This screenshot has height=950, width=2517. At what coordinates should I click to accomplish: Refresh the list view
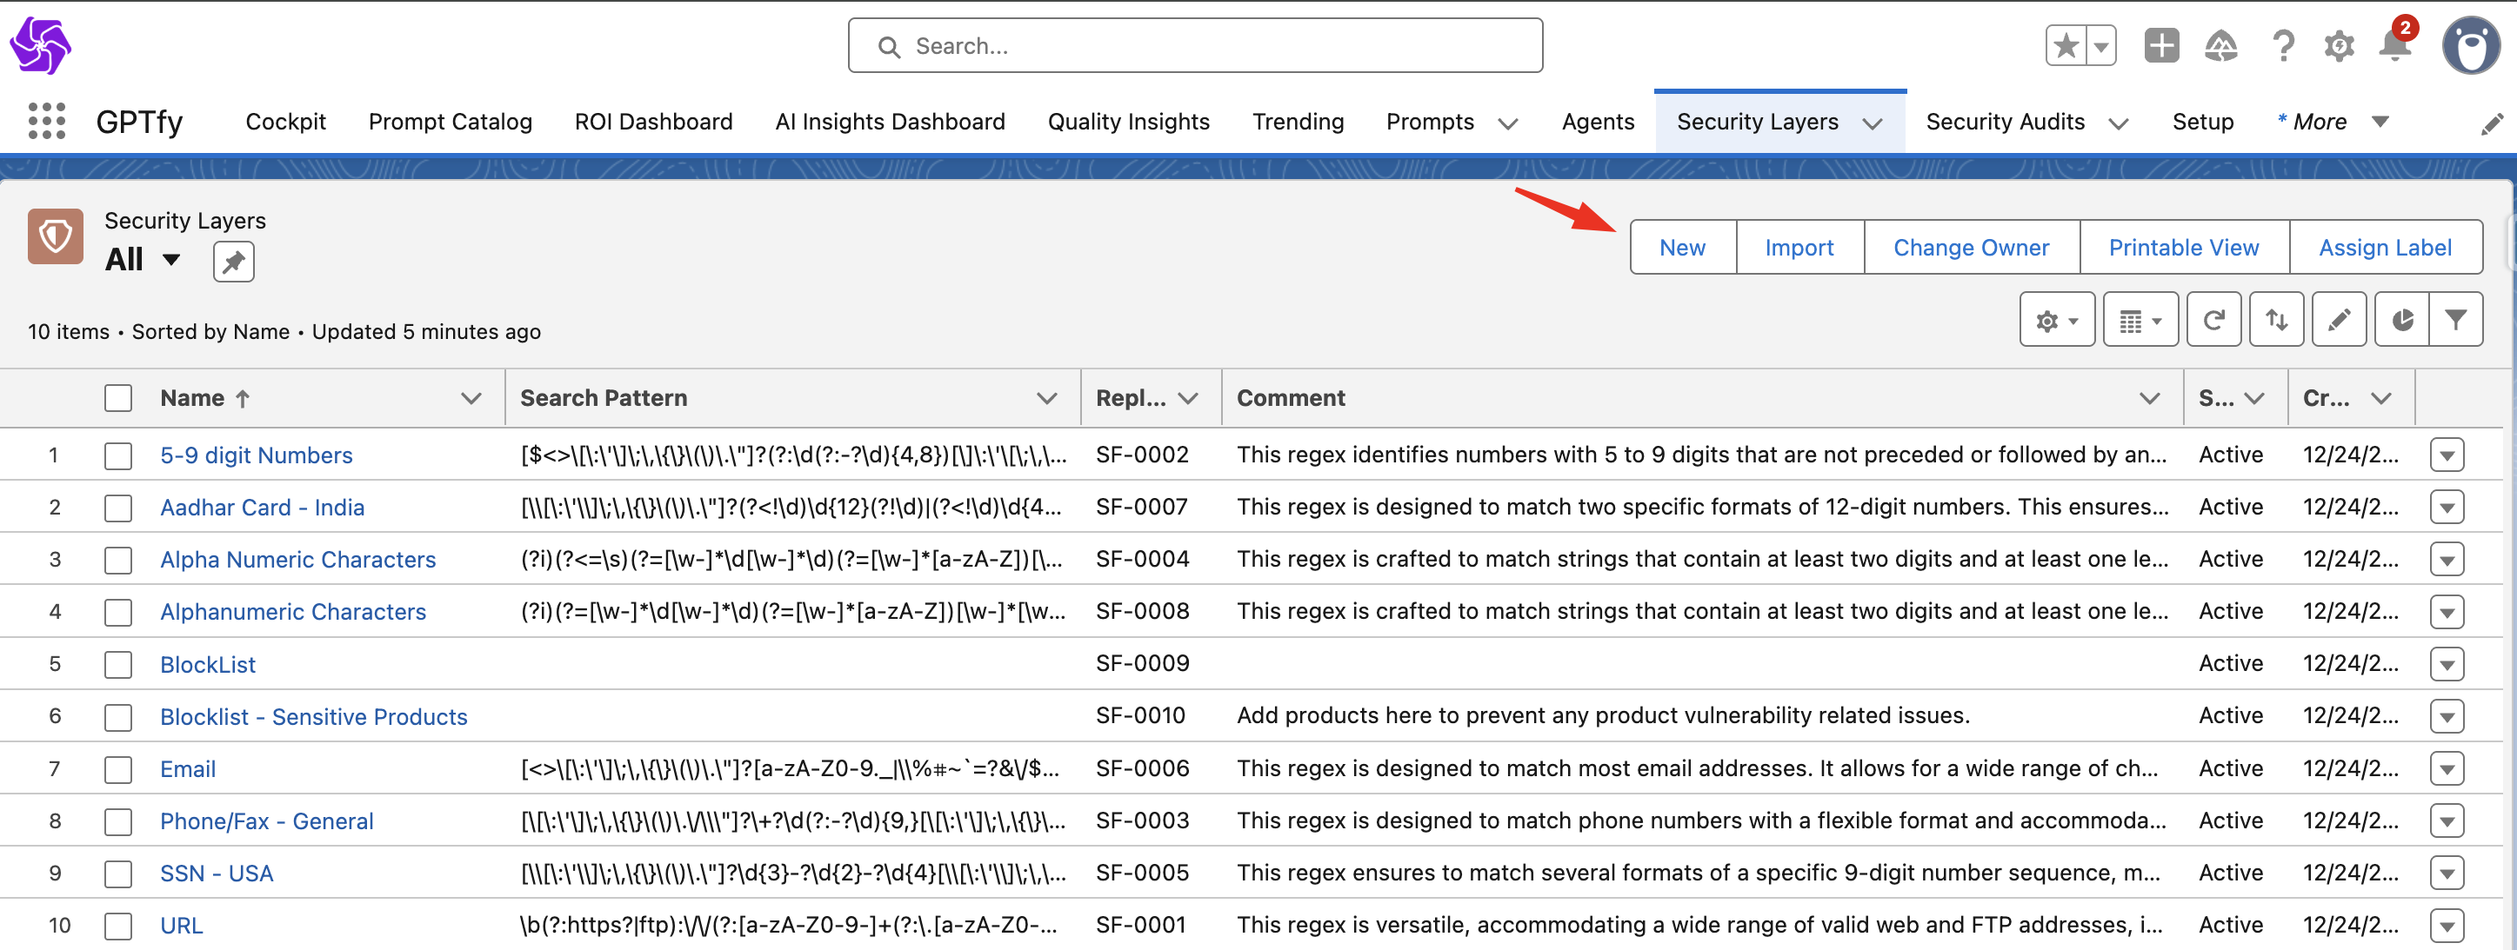click(2213, 319)
